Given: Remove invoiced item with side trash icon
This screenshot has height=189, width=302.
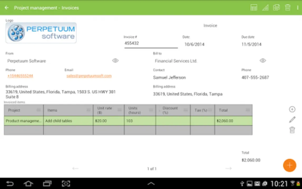Looking at the screenshot, I should (x=292, y=130).
